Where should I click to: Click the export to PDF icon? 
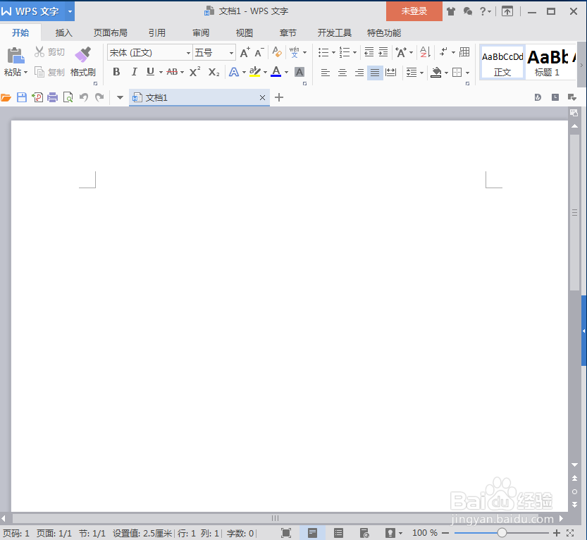tap(37, 98)
